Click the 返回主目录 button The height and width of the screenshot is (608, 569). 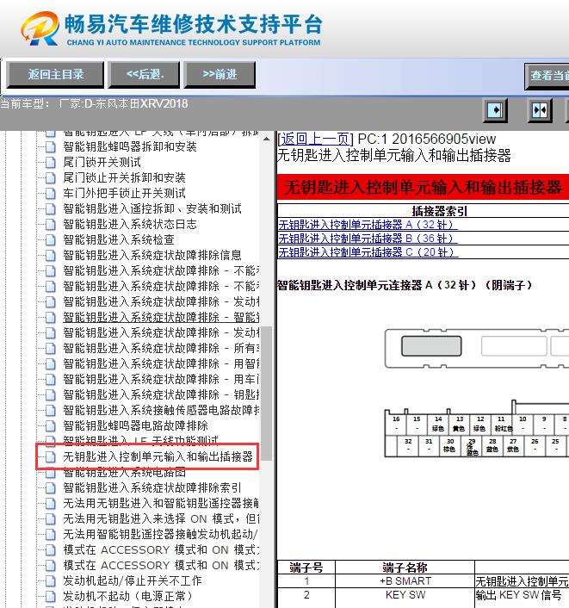55,74
